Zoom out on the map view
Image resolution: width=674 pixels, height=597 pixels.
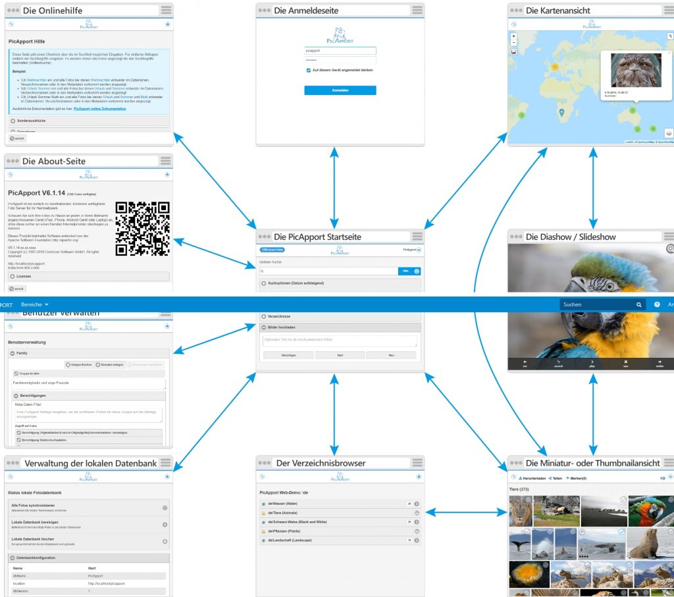coord(513,43)
